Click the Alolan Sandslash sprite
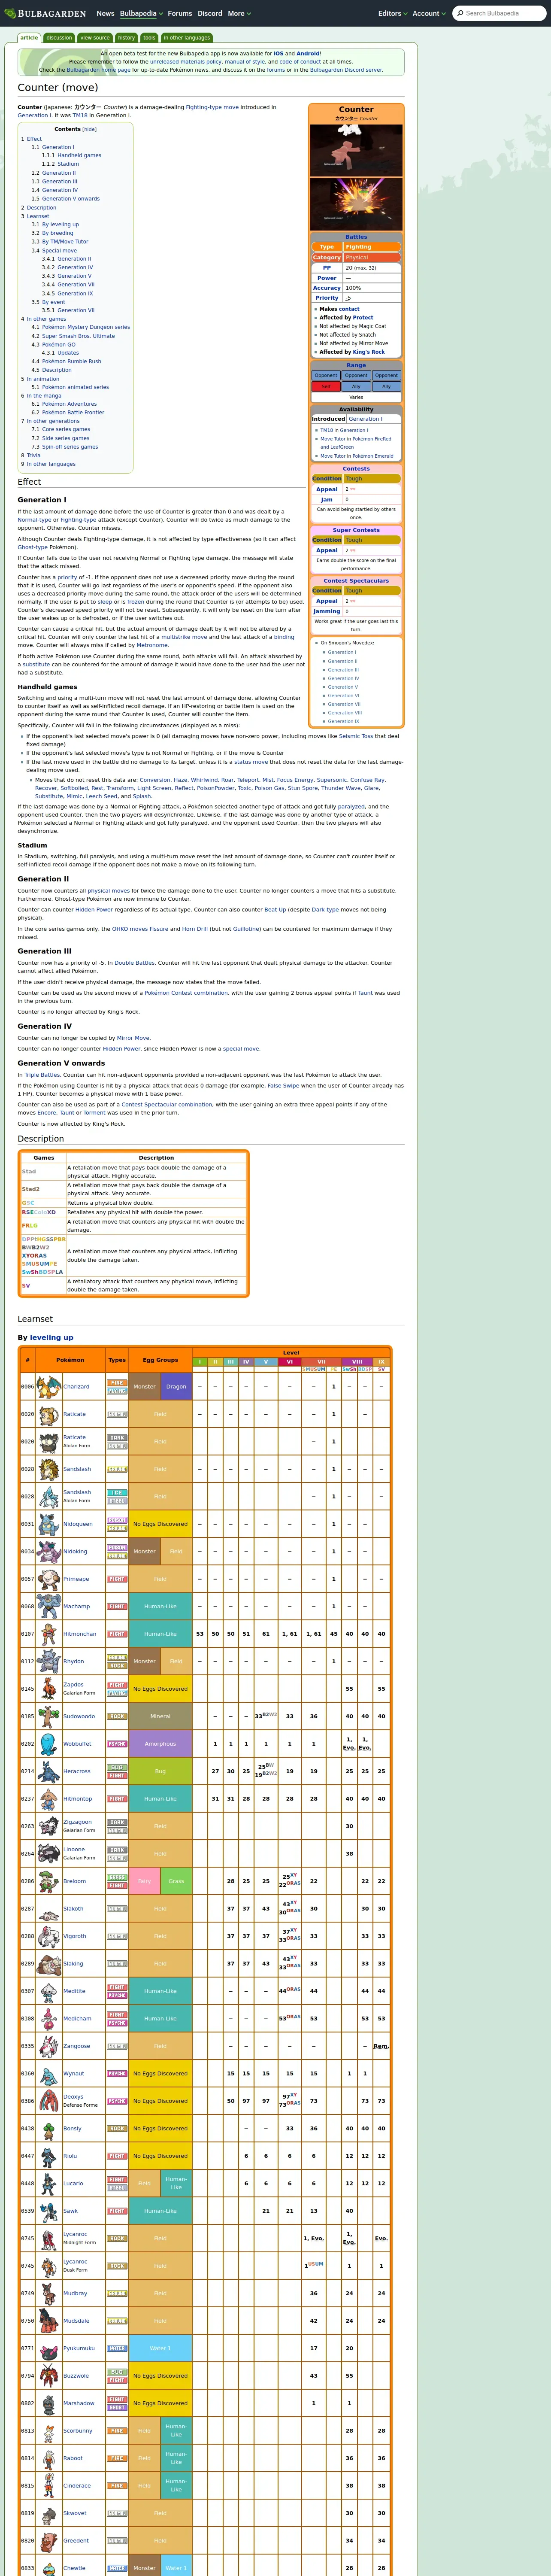551x2576 pixels. tap(49, 1497)
